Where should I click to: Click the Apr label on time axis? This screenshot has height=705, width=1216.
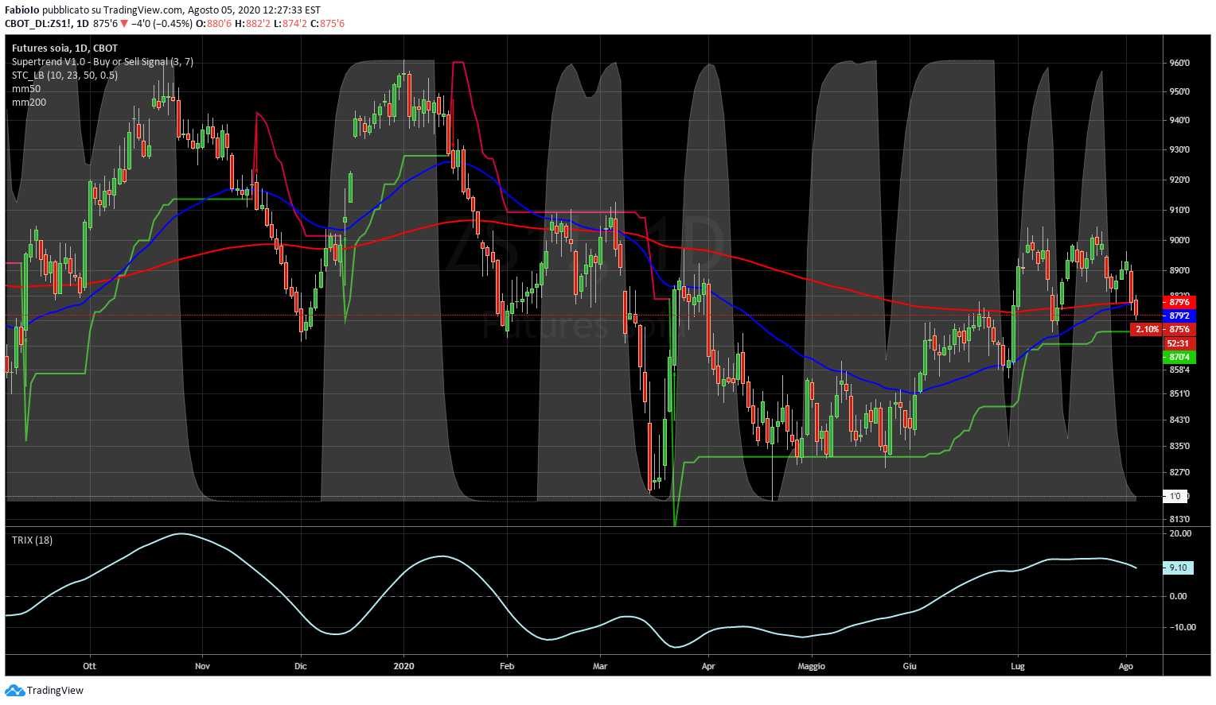point(708,667)
